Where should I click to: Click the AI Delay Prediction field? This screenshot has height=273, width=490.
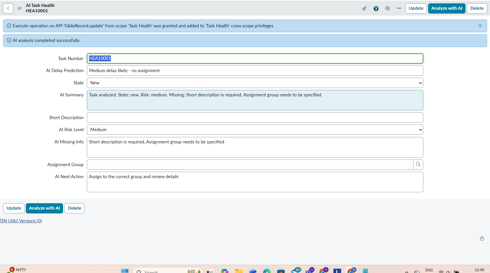255,71
